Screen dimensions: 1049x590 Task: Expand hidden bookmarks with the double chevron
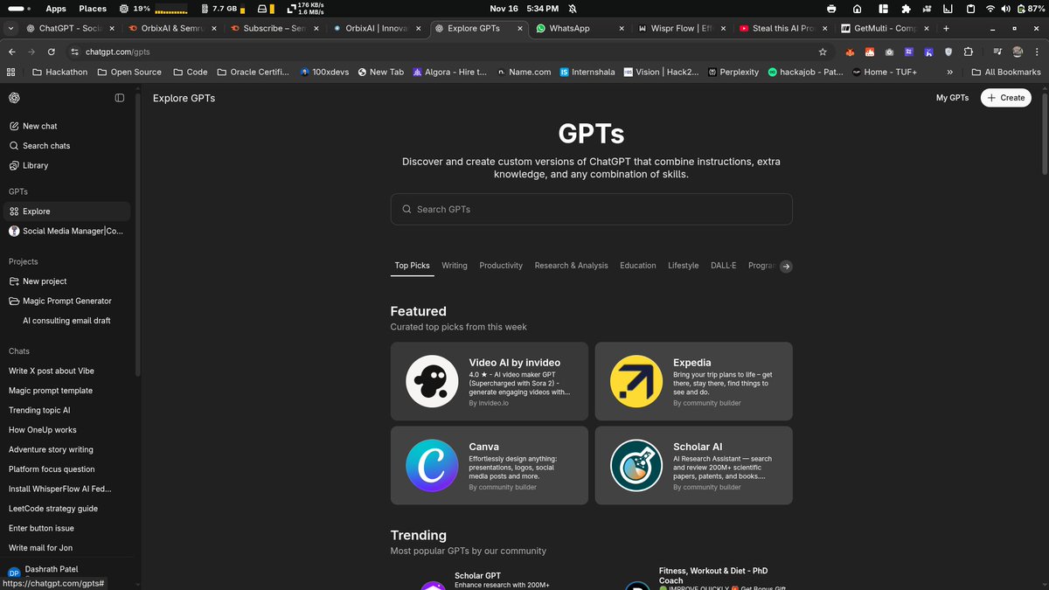949,72
